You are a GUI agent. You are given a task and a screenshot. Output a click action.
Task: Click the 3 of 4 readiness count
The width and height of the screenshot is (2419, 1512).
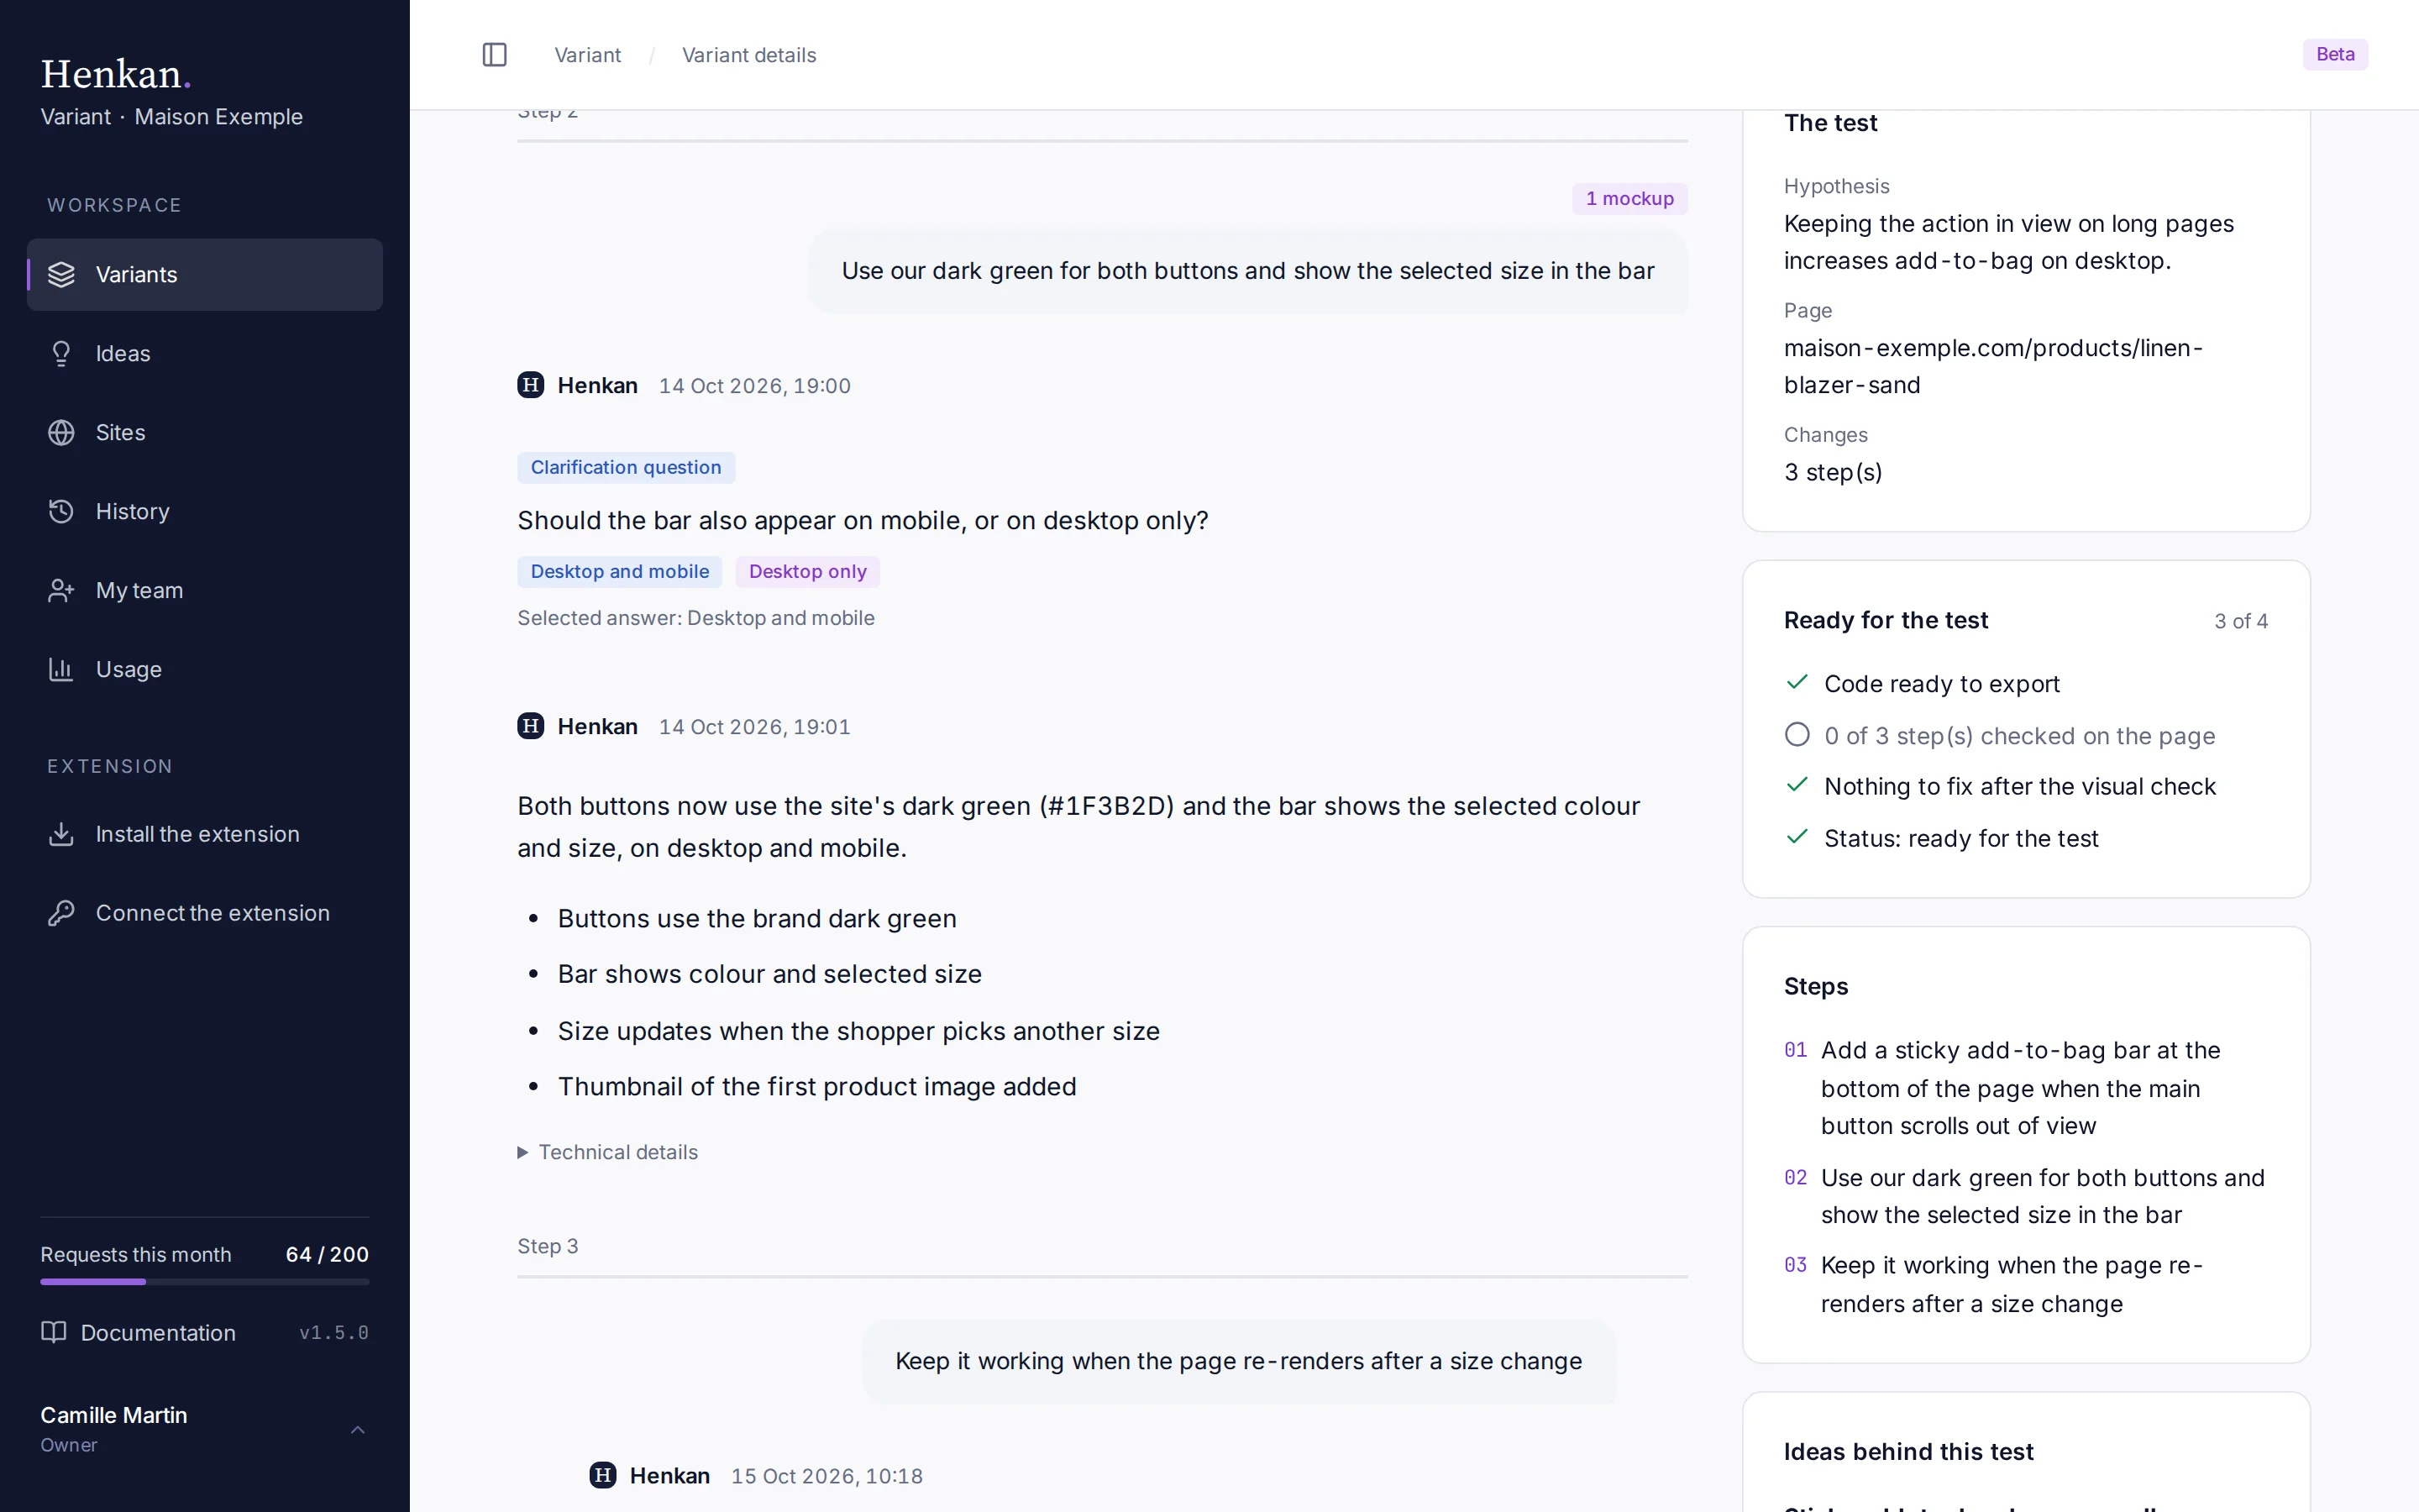[x=2241, y=621]
